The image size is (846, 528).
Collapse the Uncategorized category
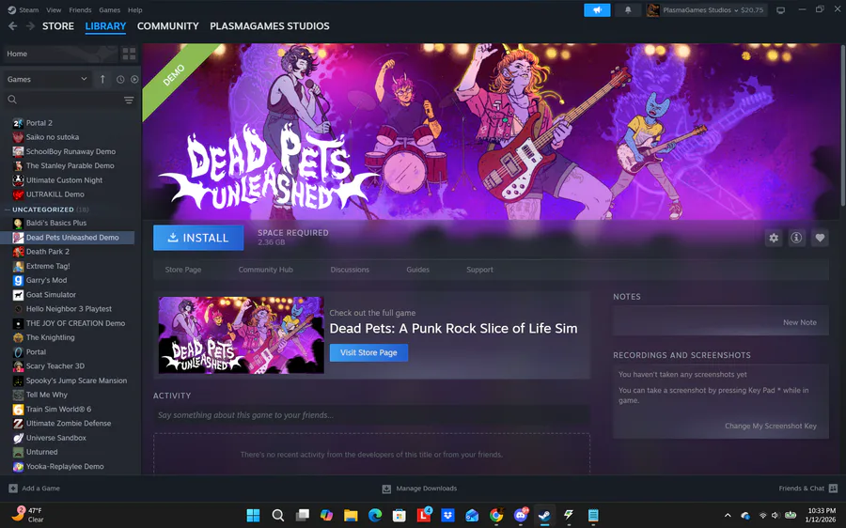(x=8, y=210)
